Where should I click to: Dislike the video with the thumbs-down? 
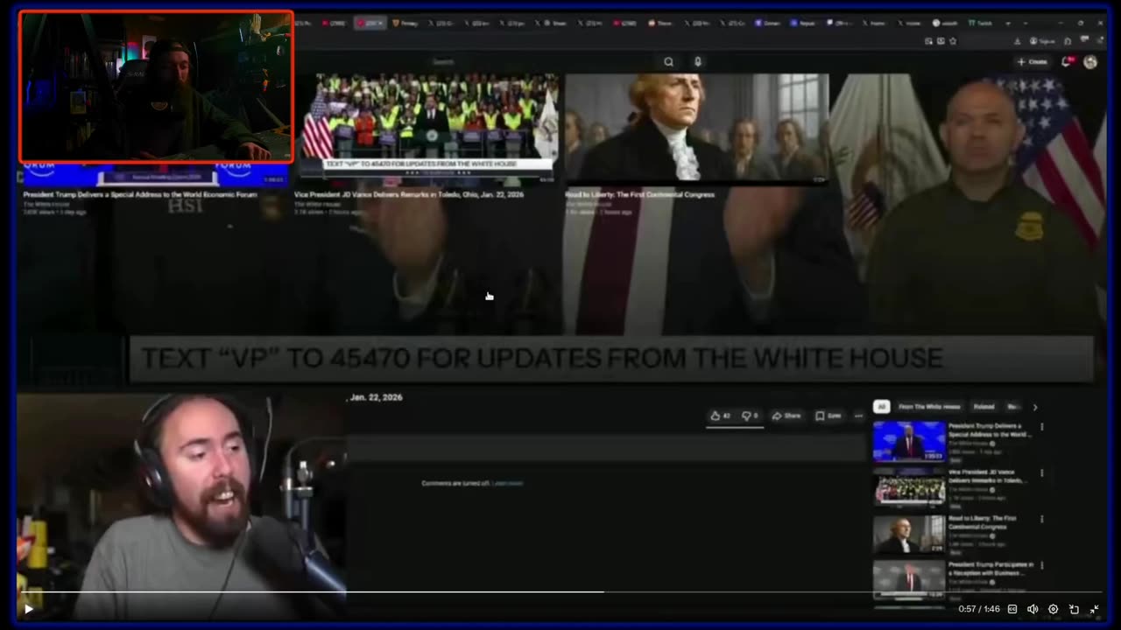(x=750, y=416)
